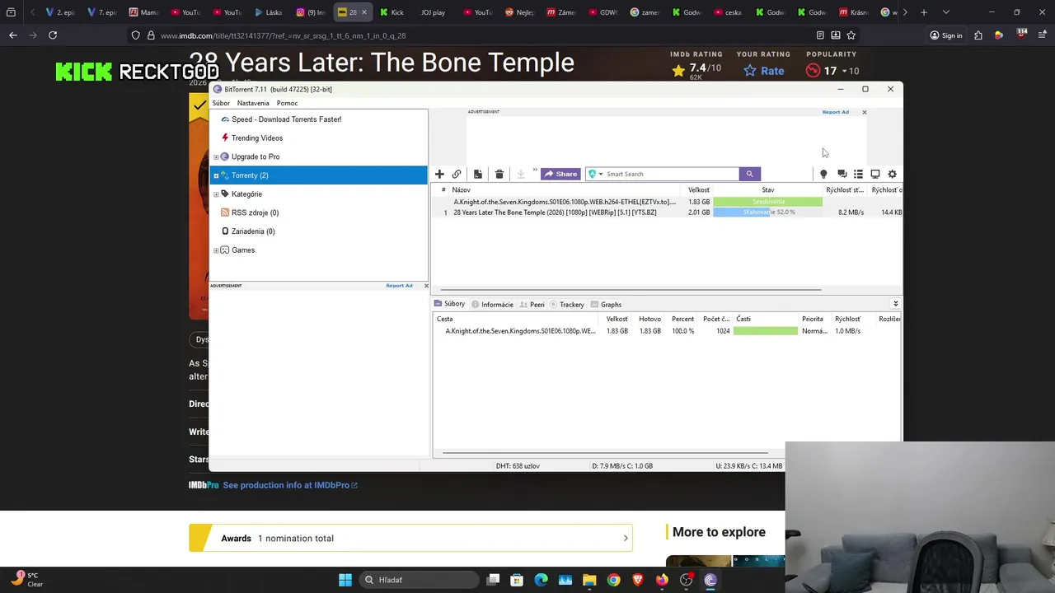Image resolution: width=1055 pixels, height=593 pixels.
Task: Click the greyed download arrow toolbar icon
Action: [520, 174]
